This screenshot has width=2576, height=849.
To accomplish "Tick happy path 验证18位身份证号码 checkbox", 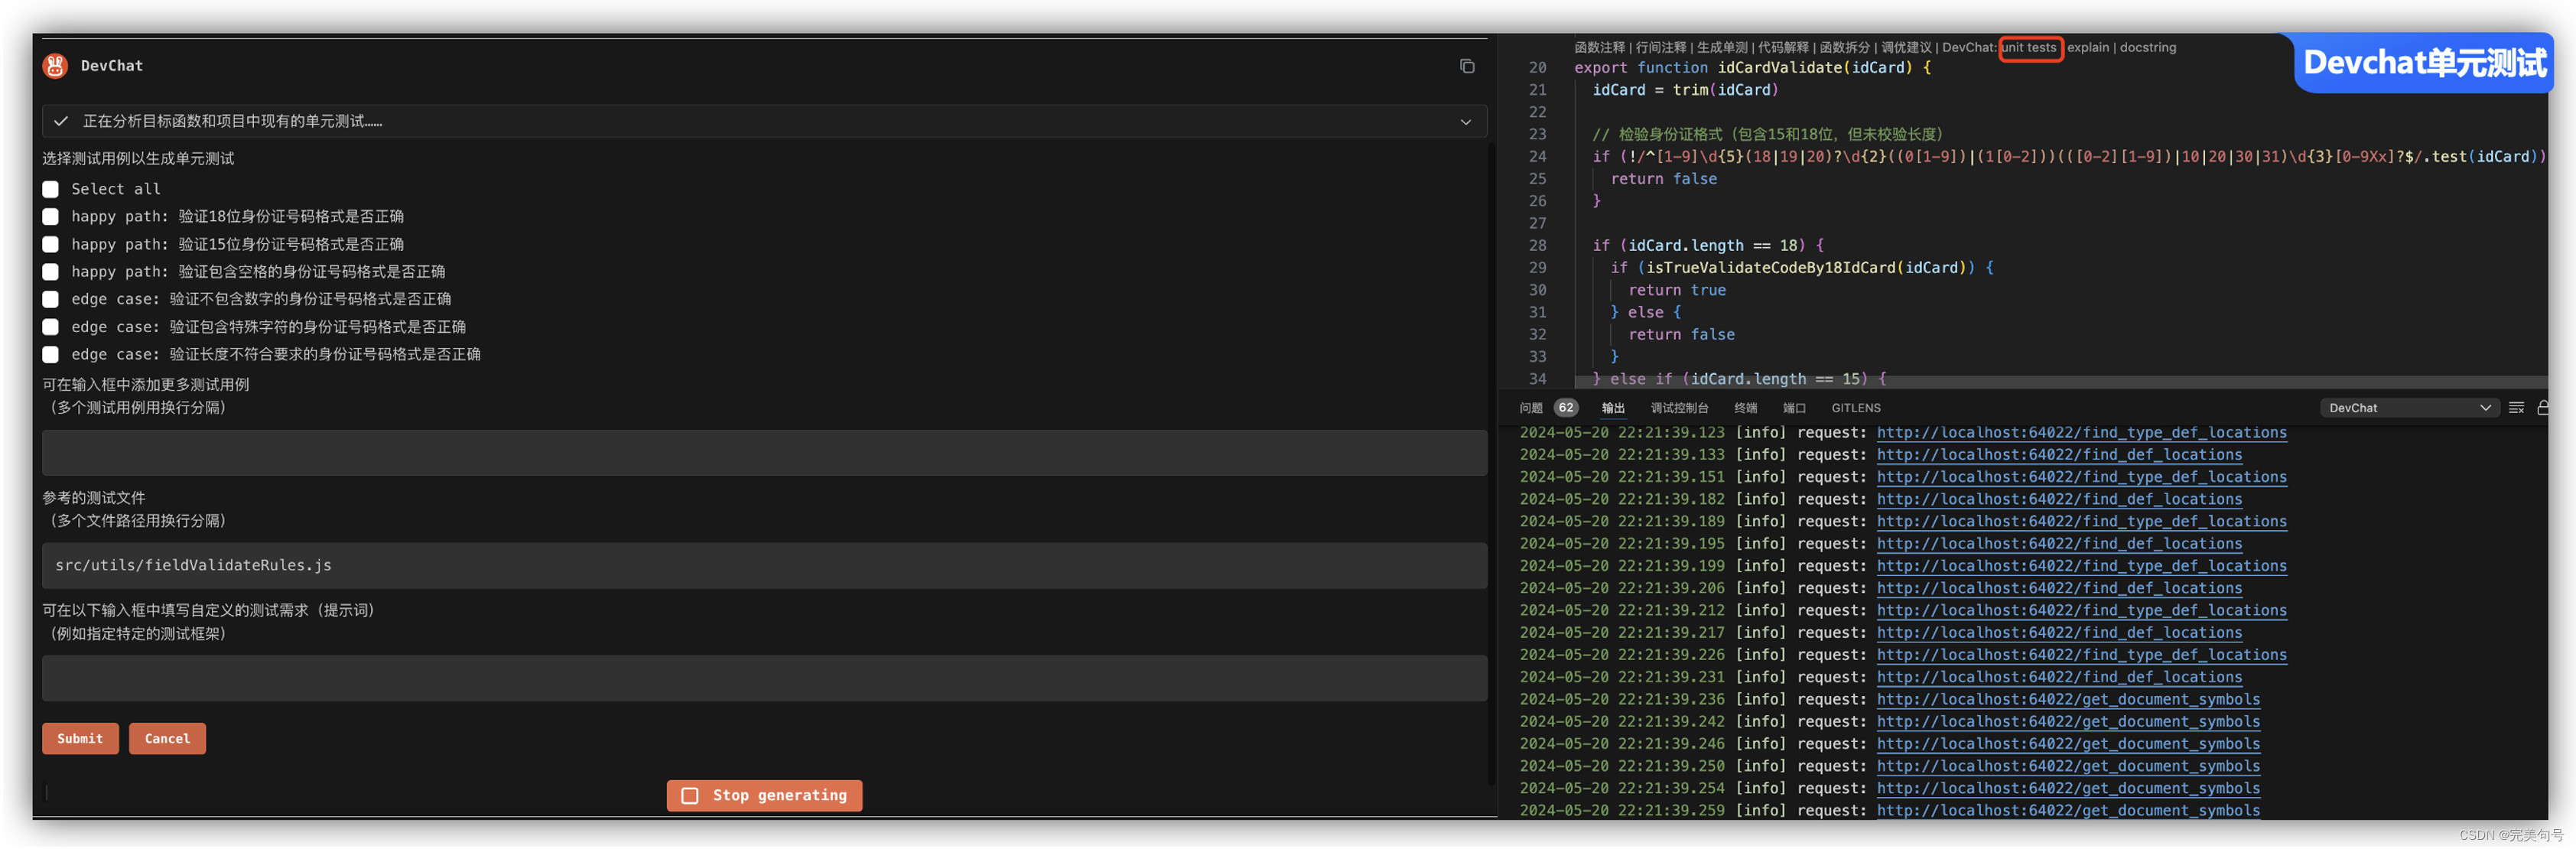I will (51, 217).
